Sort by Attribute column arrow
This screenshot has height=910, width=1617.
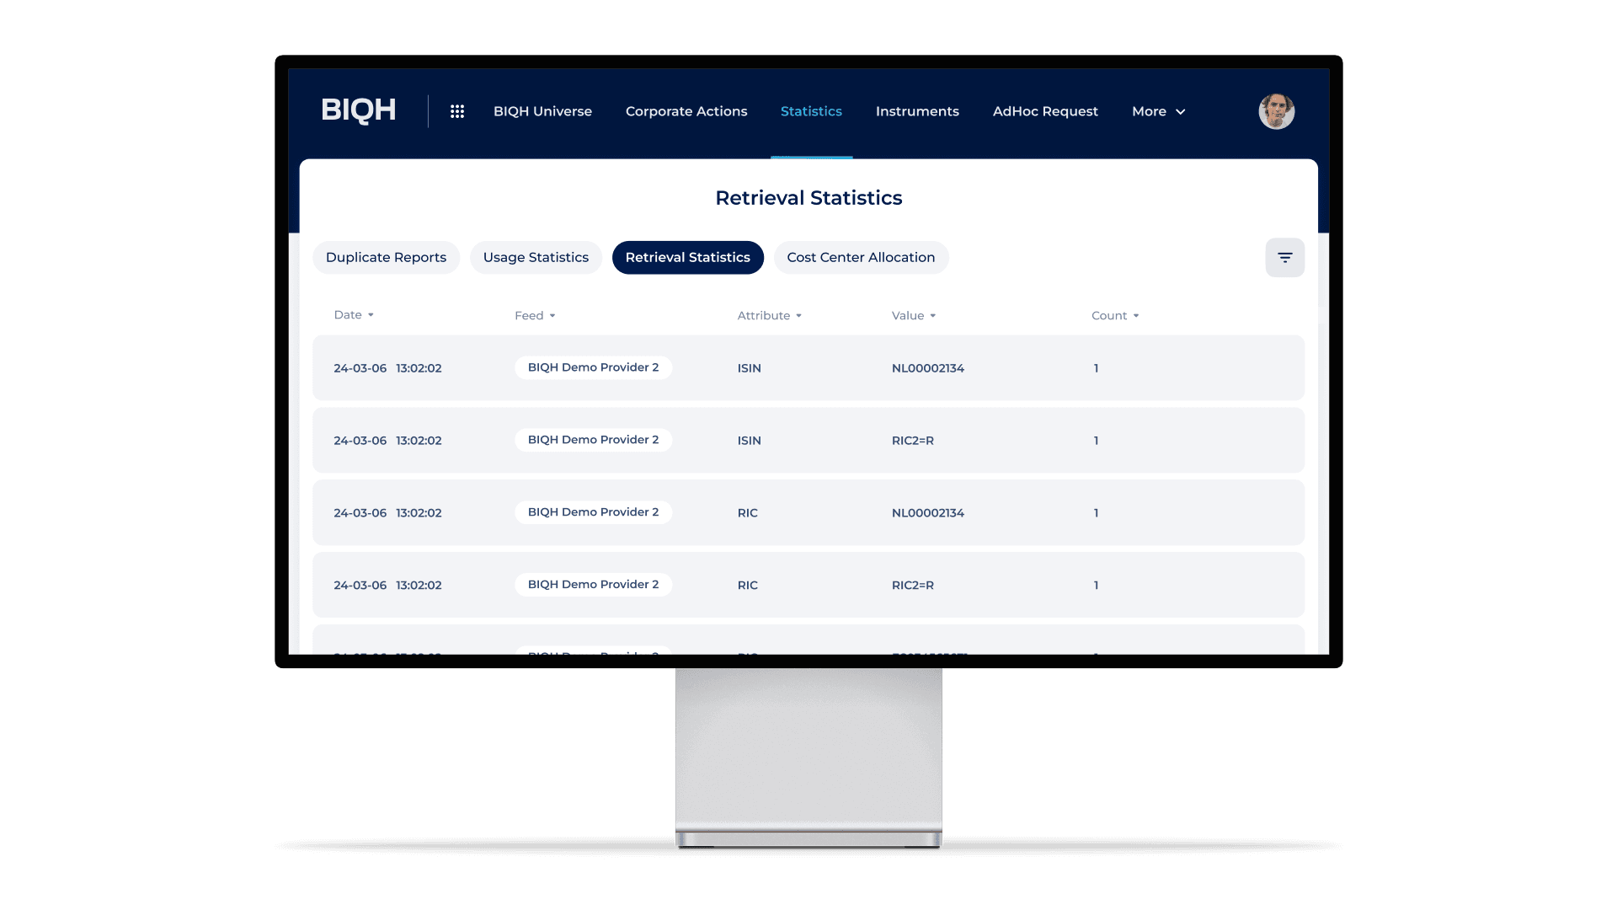tap(798, 316)
